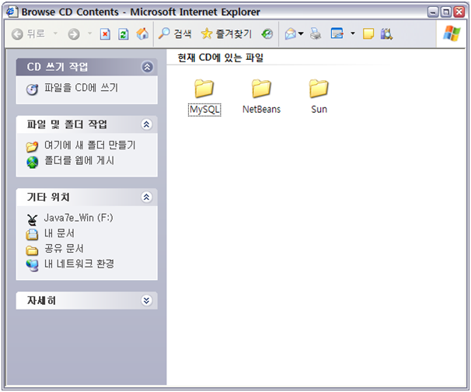The height and width of the screenshot is (392, 471).
Task: Click the research books icon
Action: pyautogui.click(x=386, y=34)
